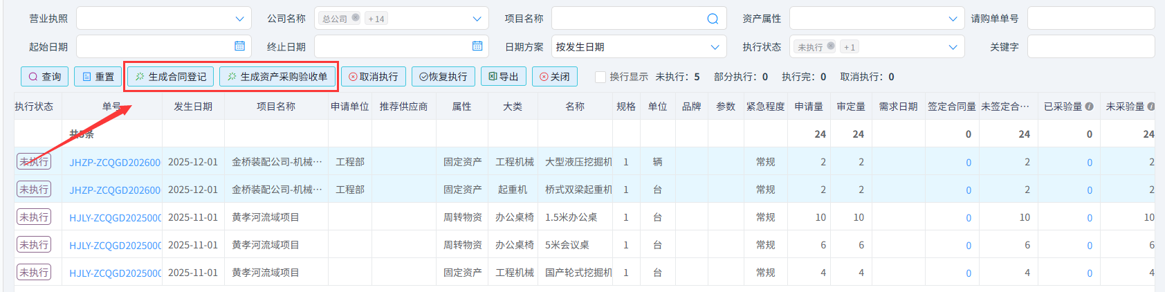Expand the 日期方案 dropdown

715,47
